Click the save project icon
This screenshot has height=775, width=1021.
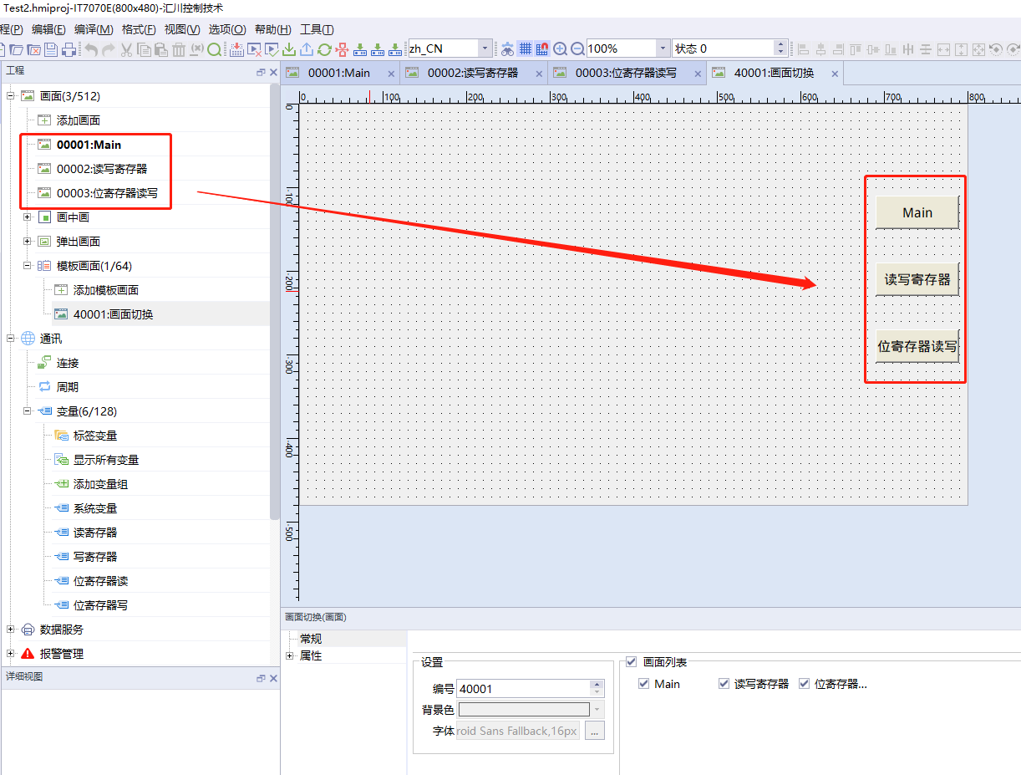(51, 49)
